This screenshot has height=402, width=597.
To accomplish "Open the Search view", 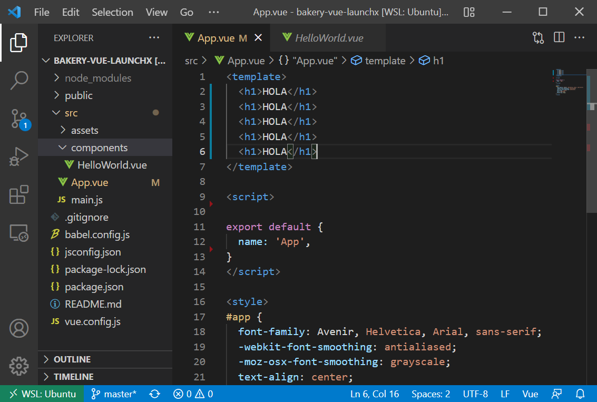I will click(x=18, y=80).
